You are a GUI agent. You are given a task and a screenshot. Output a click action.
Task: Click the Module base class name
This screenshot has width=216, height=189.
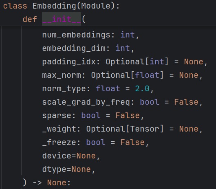(96, 6)
